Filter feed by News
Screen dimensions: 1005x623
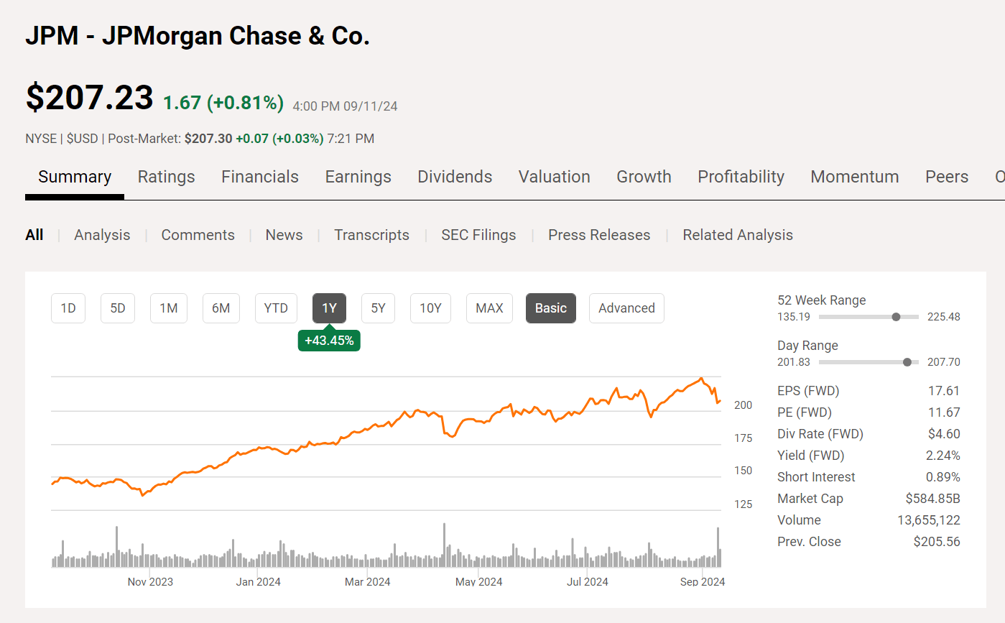pos(284,235)
